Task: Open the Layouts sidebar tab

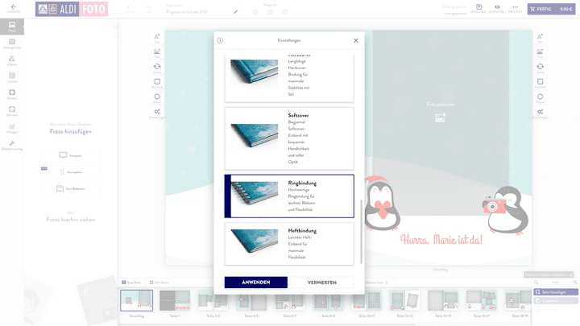Action: point(12,77)
